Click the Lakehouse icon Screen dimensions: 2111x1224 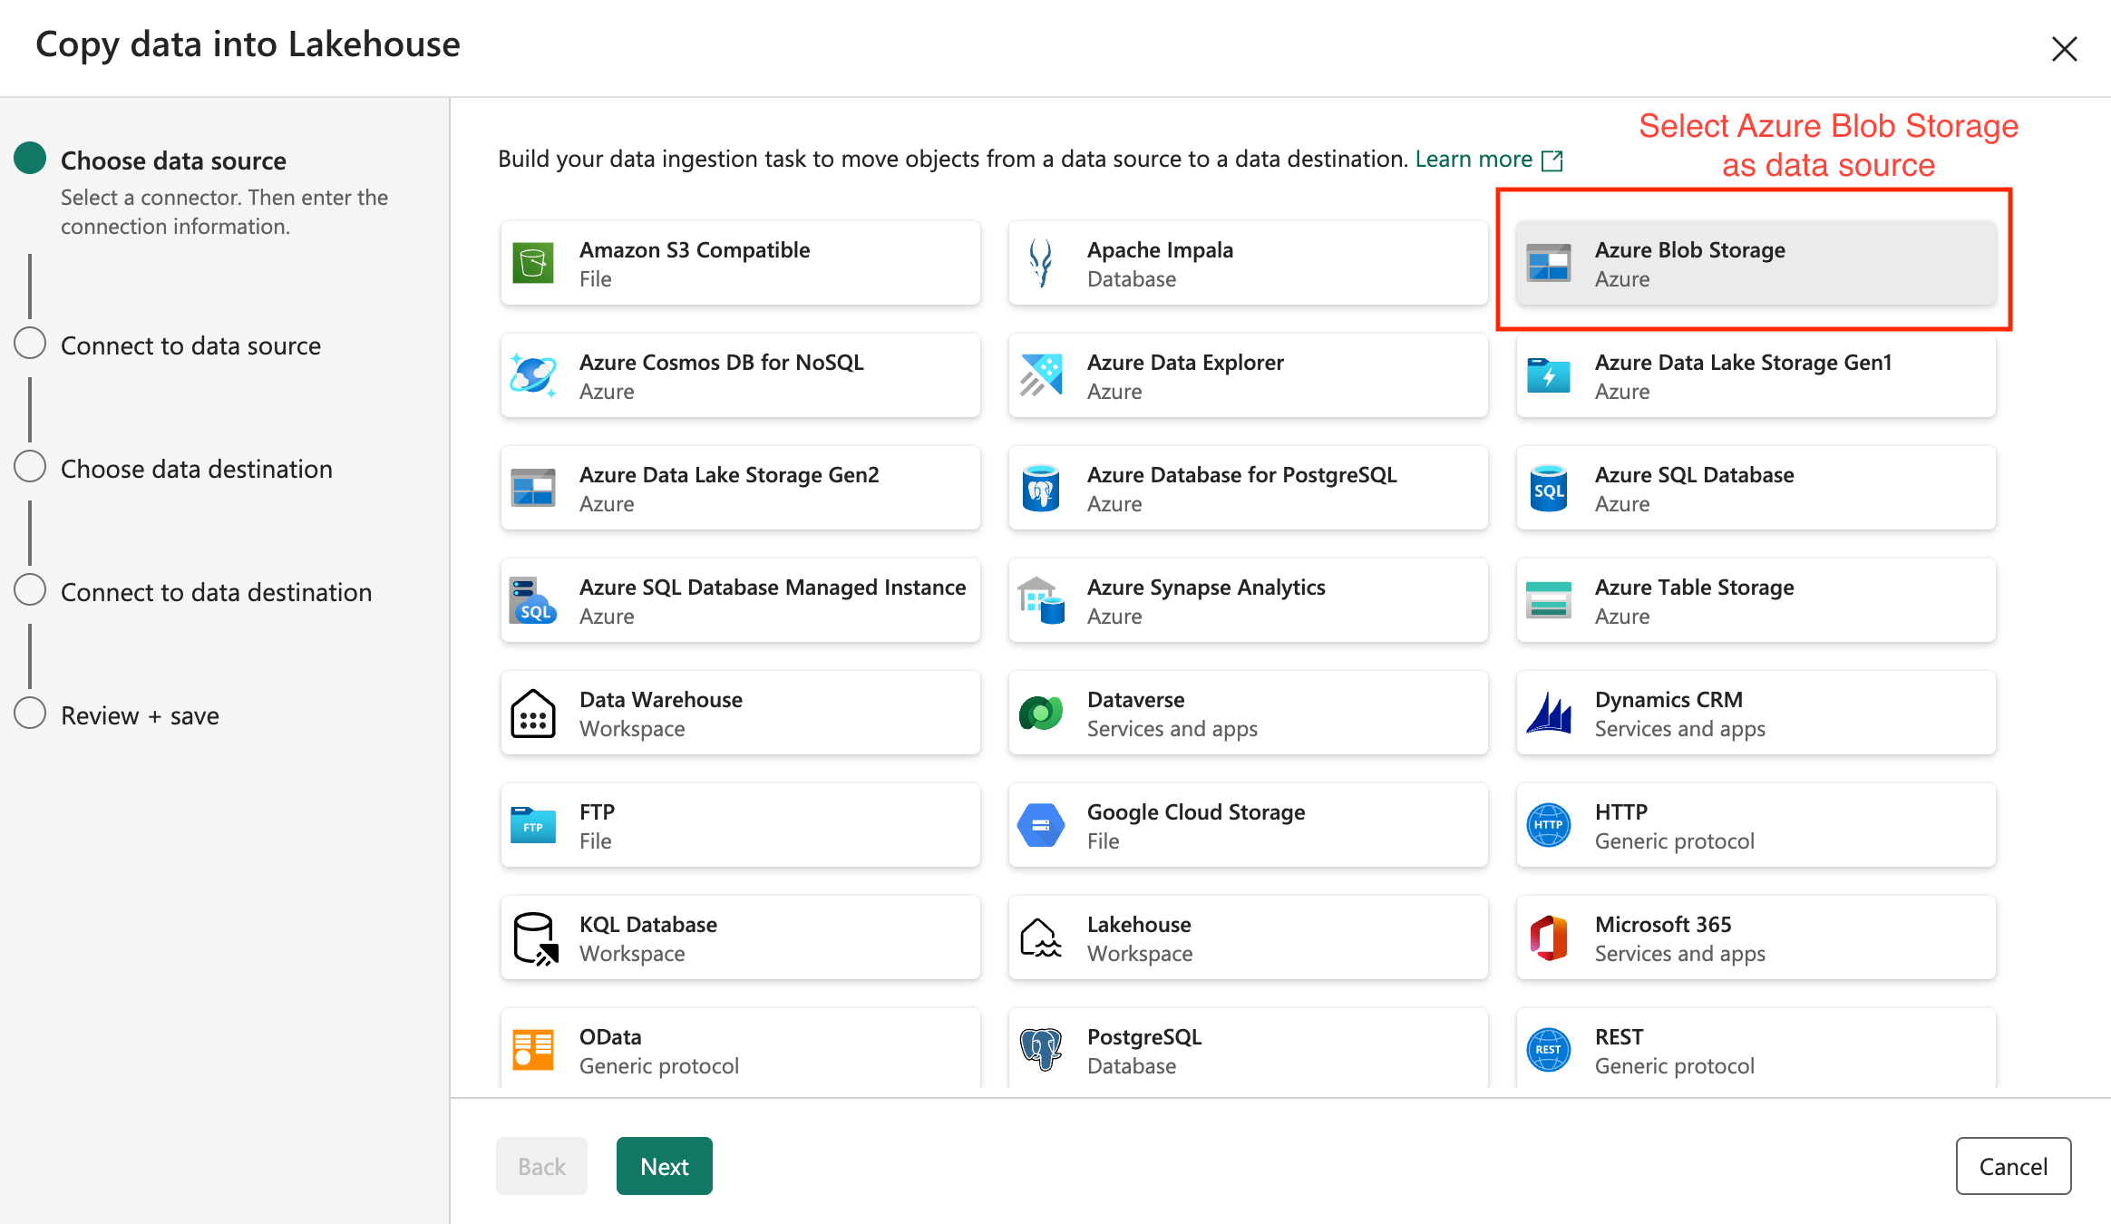[x=1041, y=937]
